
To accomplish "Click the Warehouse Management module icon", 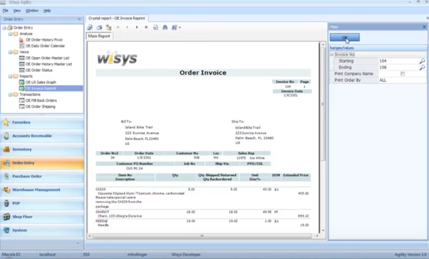I will [x=6, y=190].
